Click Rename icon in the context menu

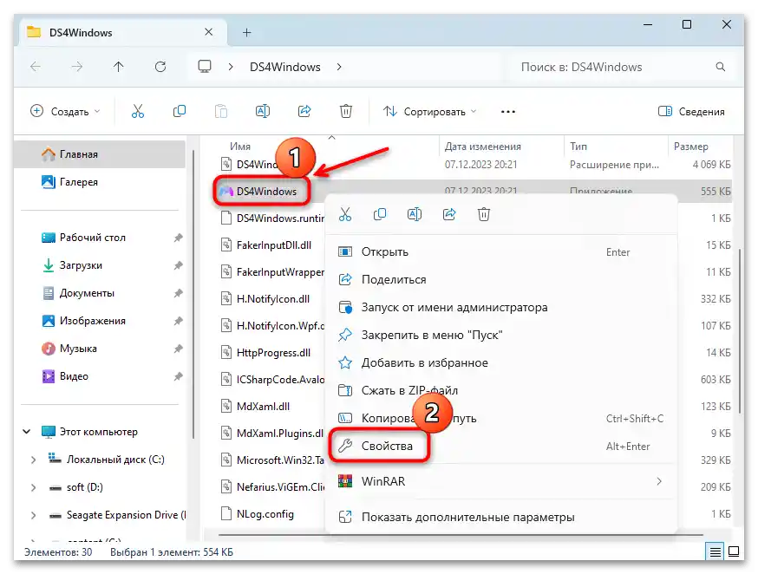pyautogui.click(x=415, y=214)
